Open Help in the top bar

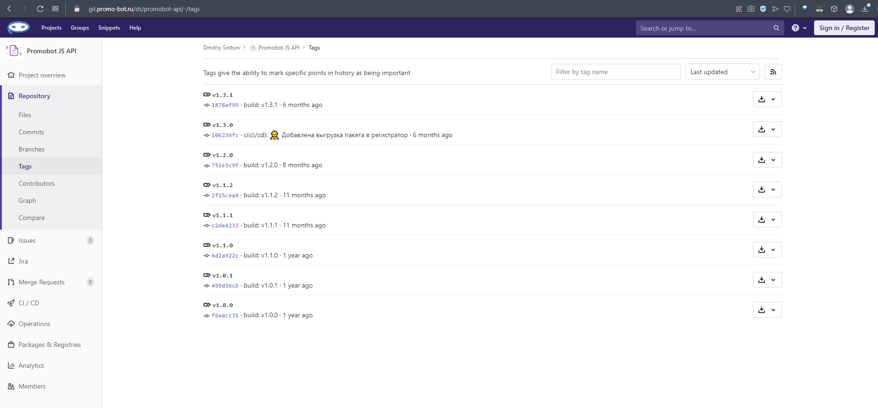coord(135,28)
